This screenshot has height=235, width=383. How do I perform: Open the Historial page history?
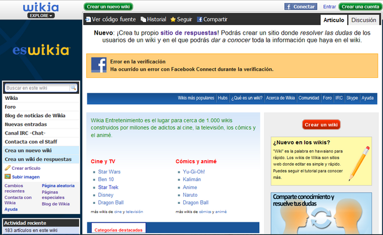point(157,19)
